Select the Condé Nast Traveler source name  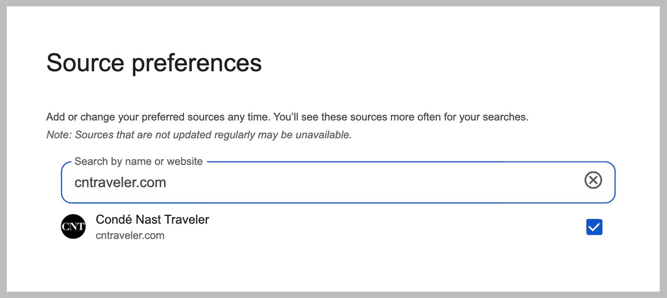pyautogui.click(x=152, y=219)
